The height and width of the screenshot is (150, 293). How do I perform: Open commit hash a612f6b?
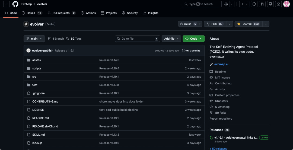(160, 51)
